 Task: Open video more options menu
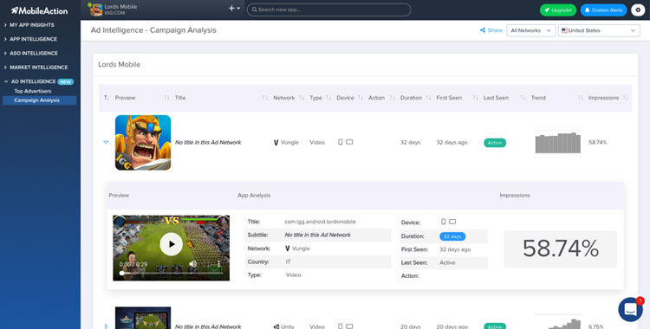click(x=218, y=264)
